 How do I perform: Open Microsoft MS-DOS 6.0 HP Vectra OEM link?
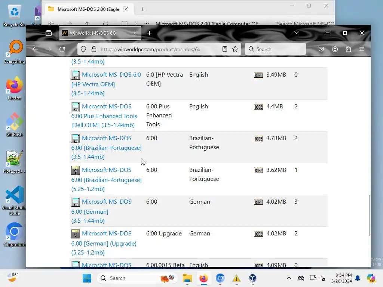[106, 84]
